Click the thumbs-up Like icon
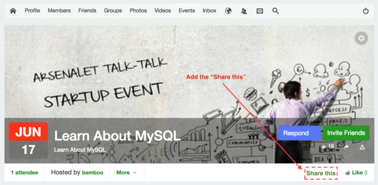 click(347, 173)
